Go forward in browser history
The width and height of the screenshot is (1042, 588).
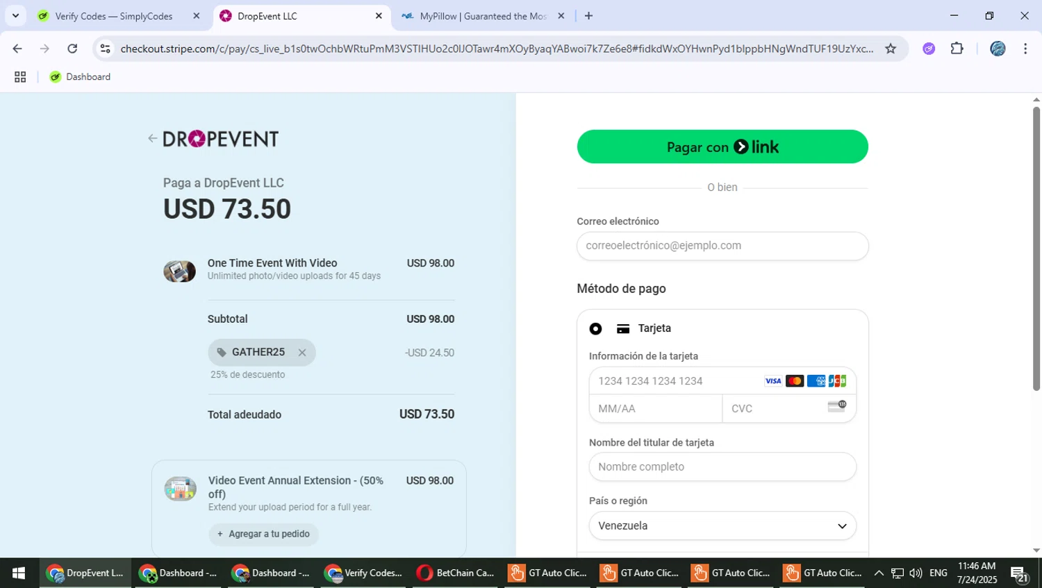44,49
